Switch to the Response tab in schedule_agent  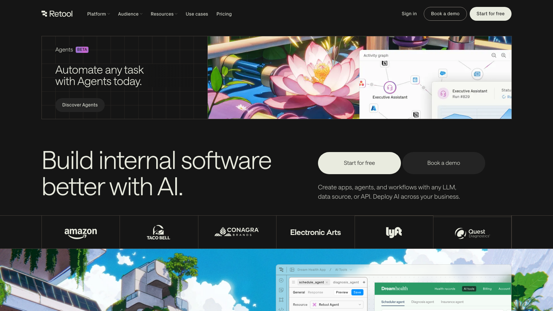(316, 292)
